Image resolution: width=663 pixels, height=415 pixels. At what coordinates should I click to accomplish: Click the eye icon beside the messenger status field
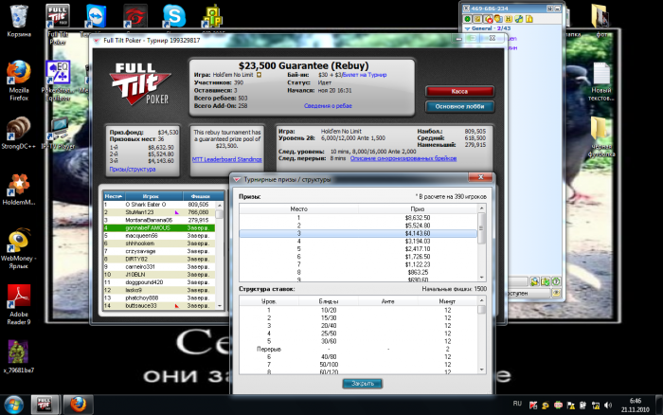coord(556,293)
